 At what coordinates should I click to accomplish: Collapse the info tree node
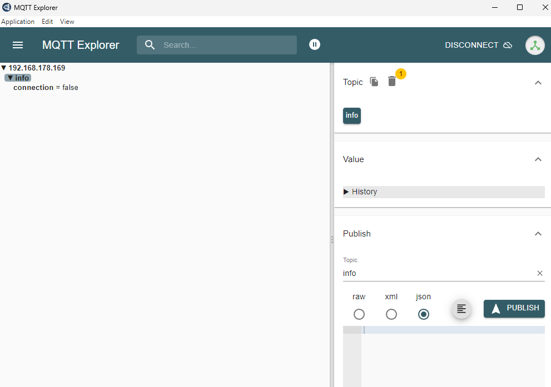coord(10,78)
